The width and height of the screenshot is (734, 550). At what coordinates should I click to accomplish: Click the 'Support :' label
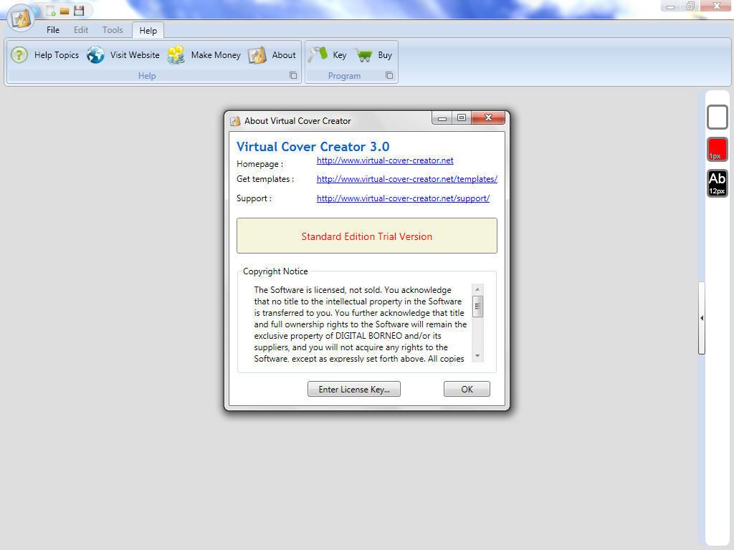tap(254, 198)
